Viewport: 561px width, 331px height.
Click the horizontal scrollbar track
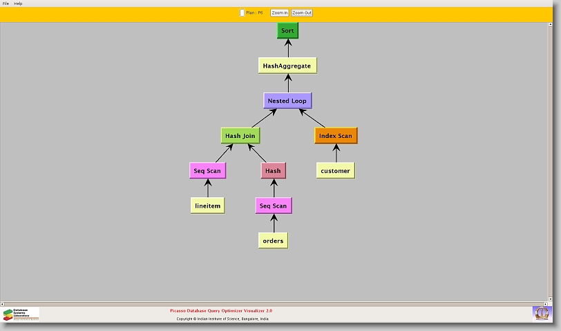[x=276, y=303]
